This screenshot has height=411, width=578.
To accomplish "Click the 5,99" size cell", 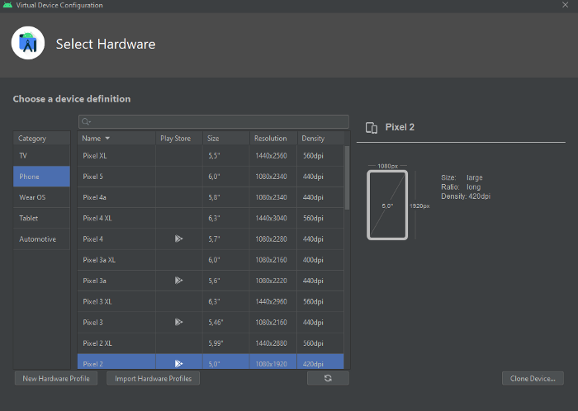I will pyautogui.click(x=226, y=343).
